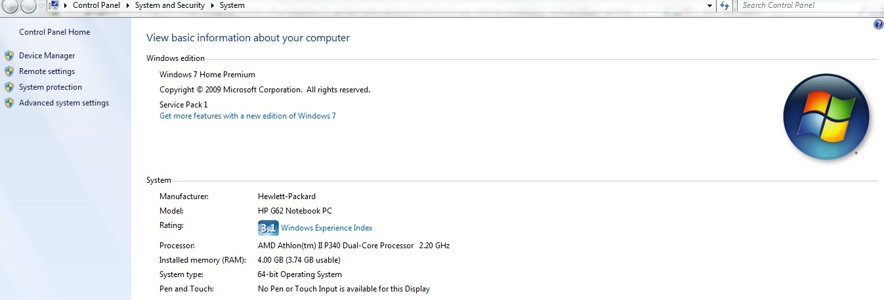Image resolution: width=884 pixels, height=300 pixels.
Task: Go to Control Panel breadcrumb
Action: (95, 5)
